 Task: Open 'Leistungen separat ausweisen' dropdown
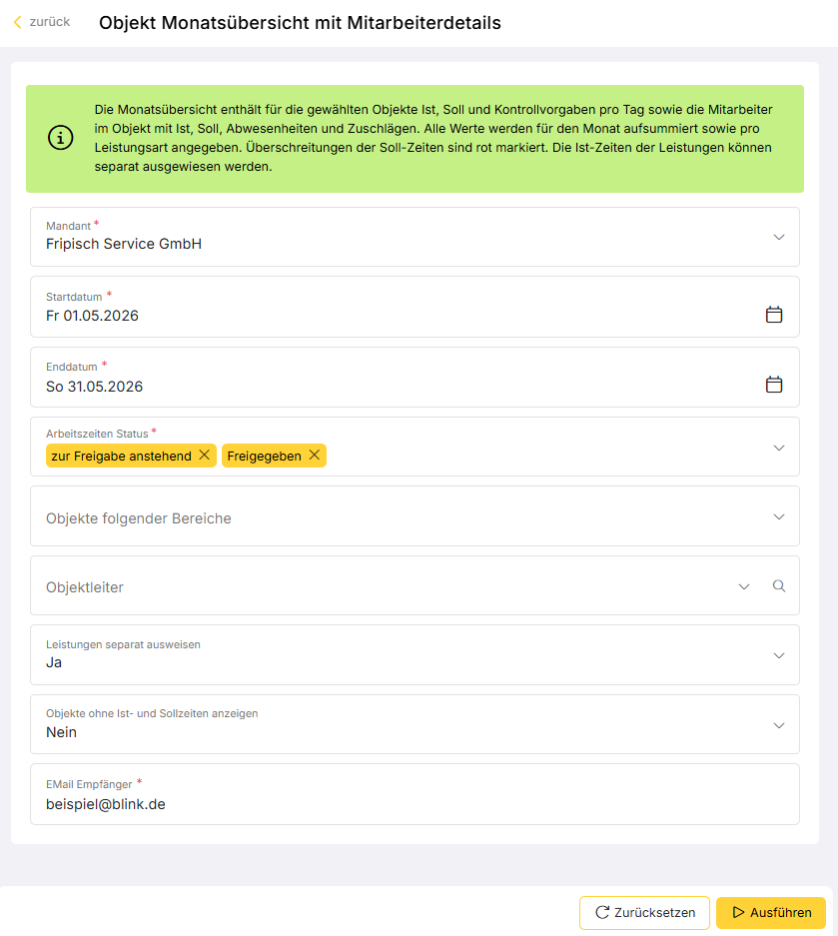click(x=415, y=655)
